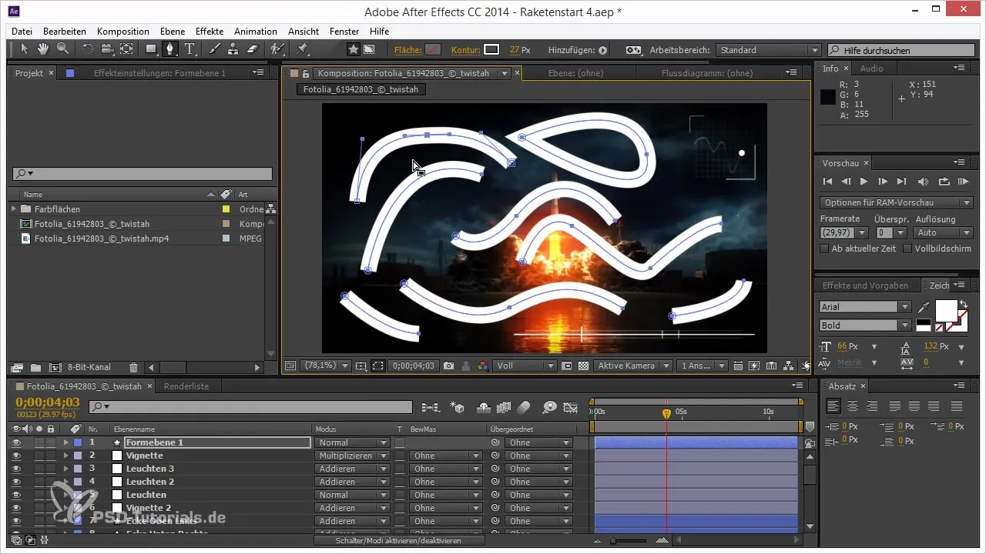Hide the Formebene 1 layer eye
Screen dimensions: 986x554
coord(16,442)
